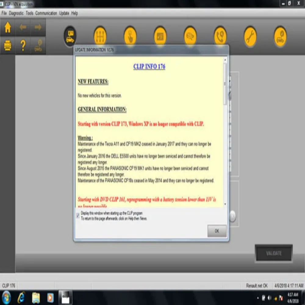Click the red Windows XP compatibility notice

(141, 124)
